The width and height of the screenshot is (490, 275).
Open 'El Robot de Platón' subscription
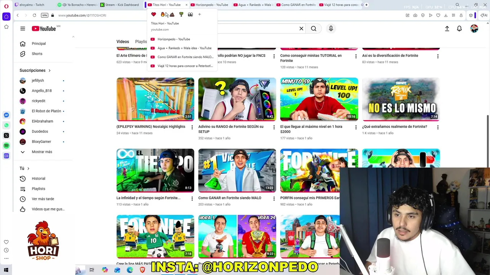click(x=46, y=111)
